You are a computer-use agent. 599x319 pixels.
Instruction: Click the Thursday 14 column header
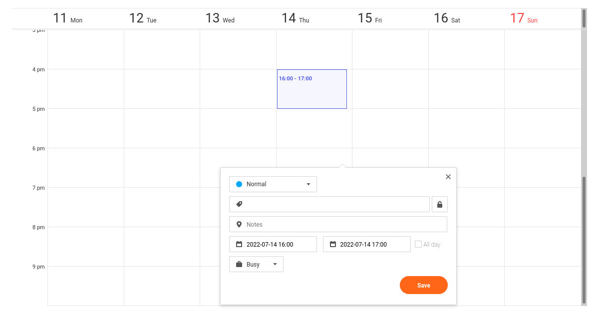(x=295, y=17)
